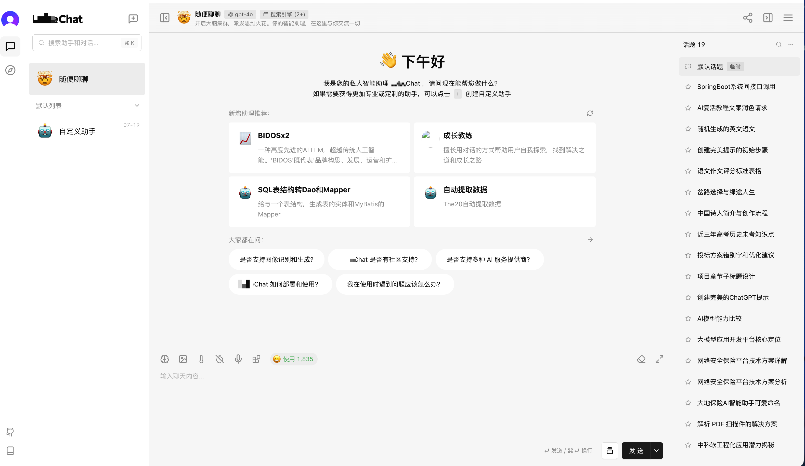
Task: Click the microphone voice input icon
Action: point(238,359)
